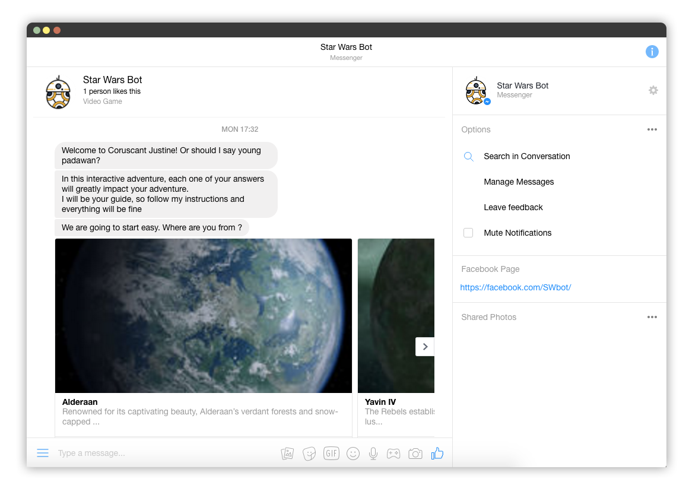Open the games controller icon

(x=393, y=454)
